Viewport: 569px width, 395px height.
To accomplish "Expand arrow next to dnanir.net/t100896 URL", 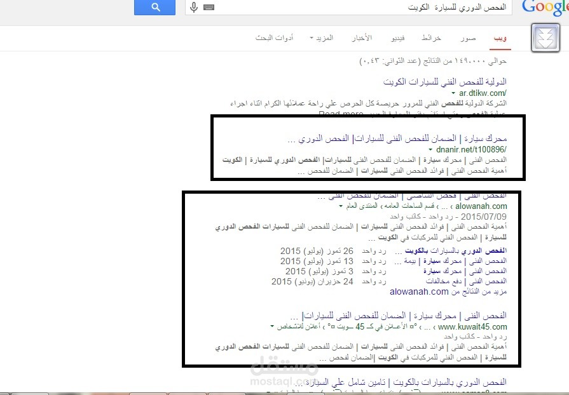I will [430, 150].
